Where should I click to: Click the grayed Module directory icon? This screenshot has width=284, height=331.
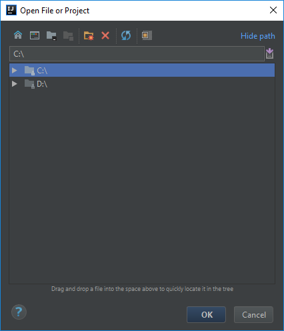[68, 35]
